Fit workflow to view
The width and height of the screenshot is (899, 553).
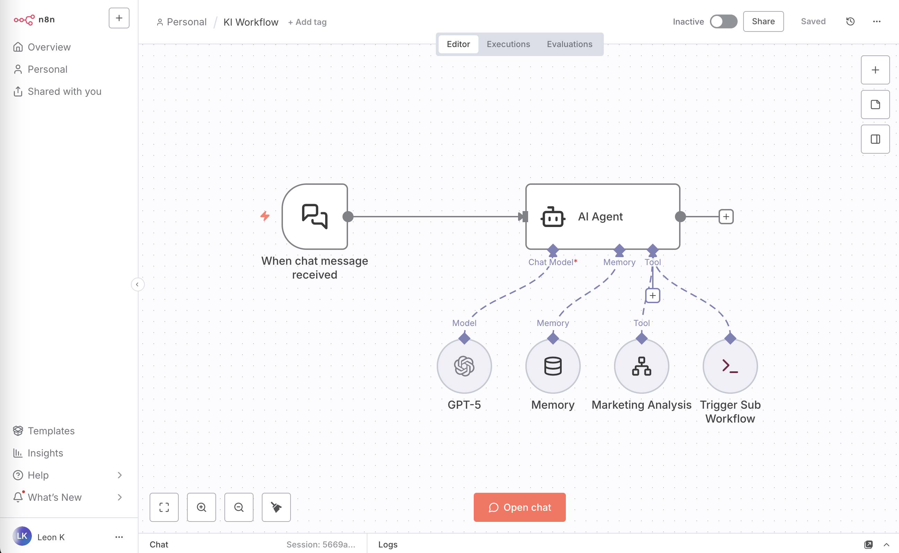click(x=164, y=507)
